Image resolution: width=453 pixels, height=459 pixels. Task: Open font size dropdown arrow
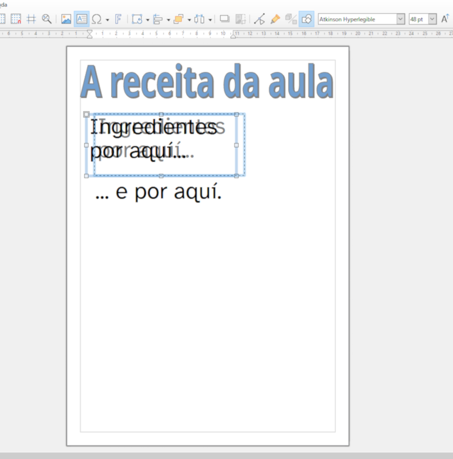point(432,20)
